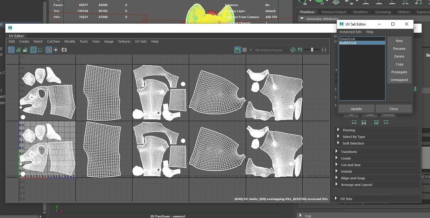Screen dimensions: 430x218
Task: Toggle the checker pattern icon
Action: coord(245,50)
